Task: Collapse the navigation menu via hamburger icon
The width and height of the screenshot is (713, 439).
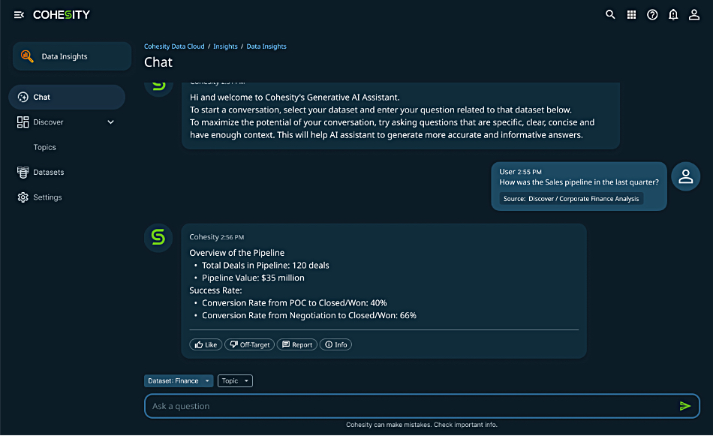Action: [x=19, y=15]
